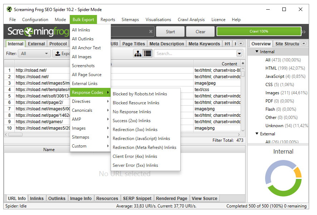The height and width of the screenshot is (215, 317).
Task: Open main tabs overflow dropdown
Action: coord(240,44)
